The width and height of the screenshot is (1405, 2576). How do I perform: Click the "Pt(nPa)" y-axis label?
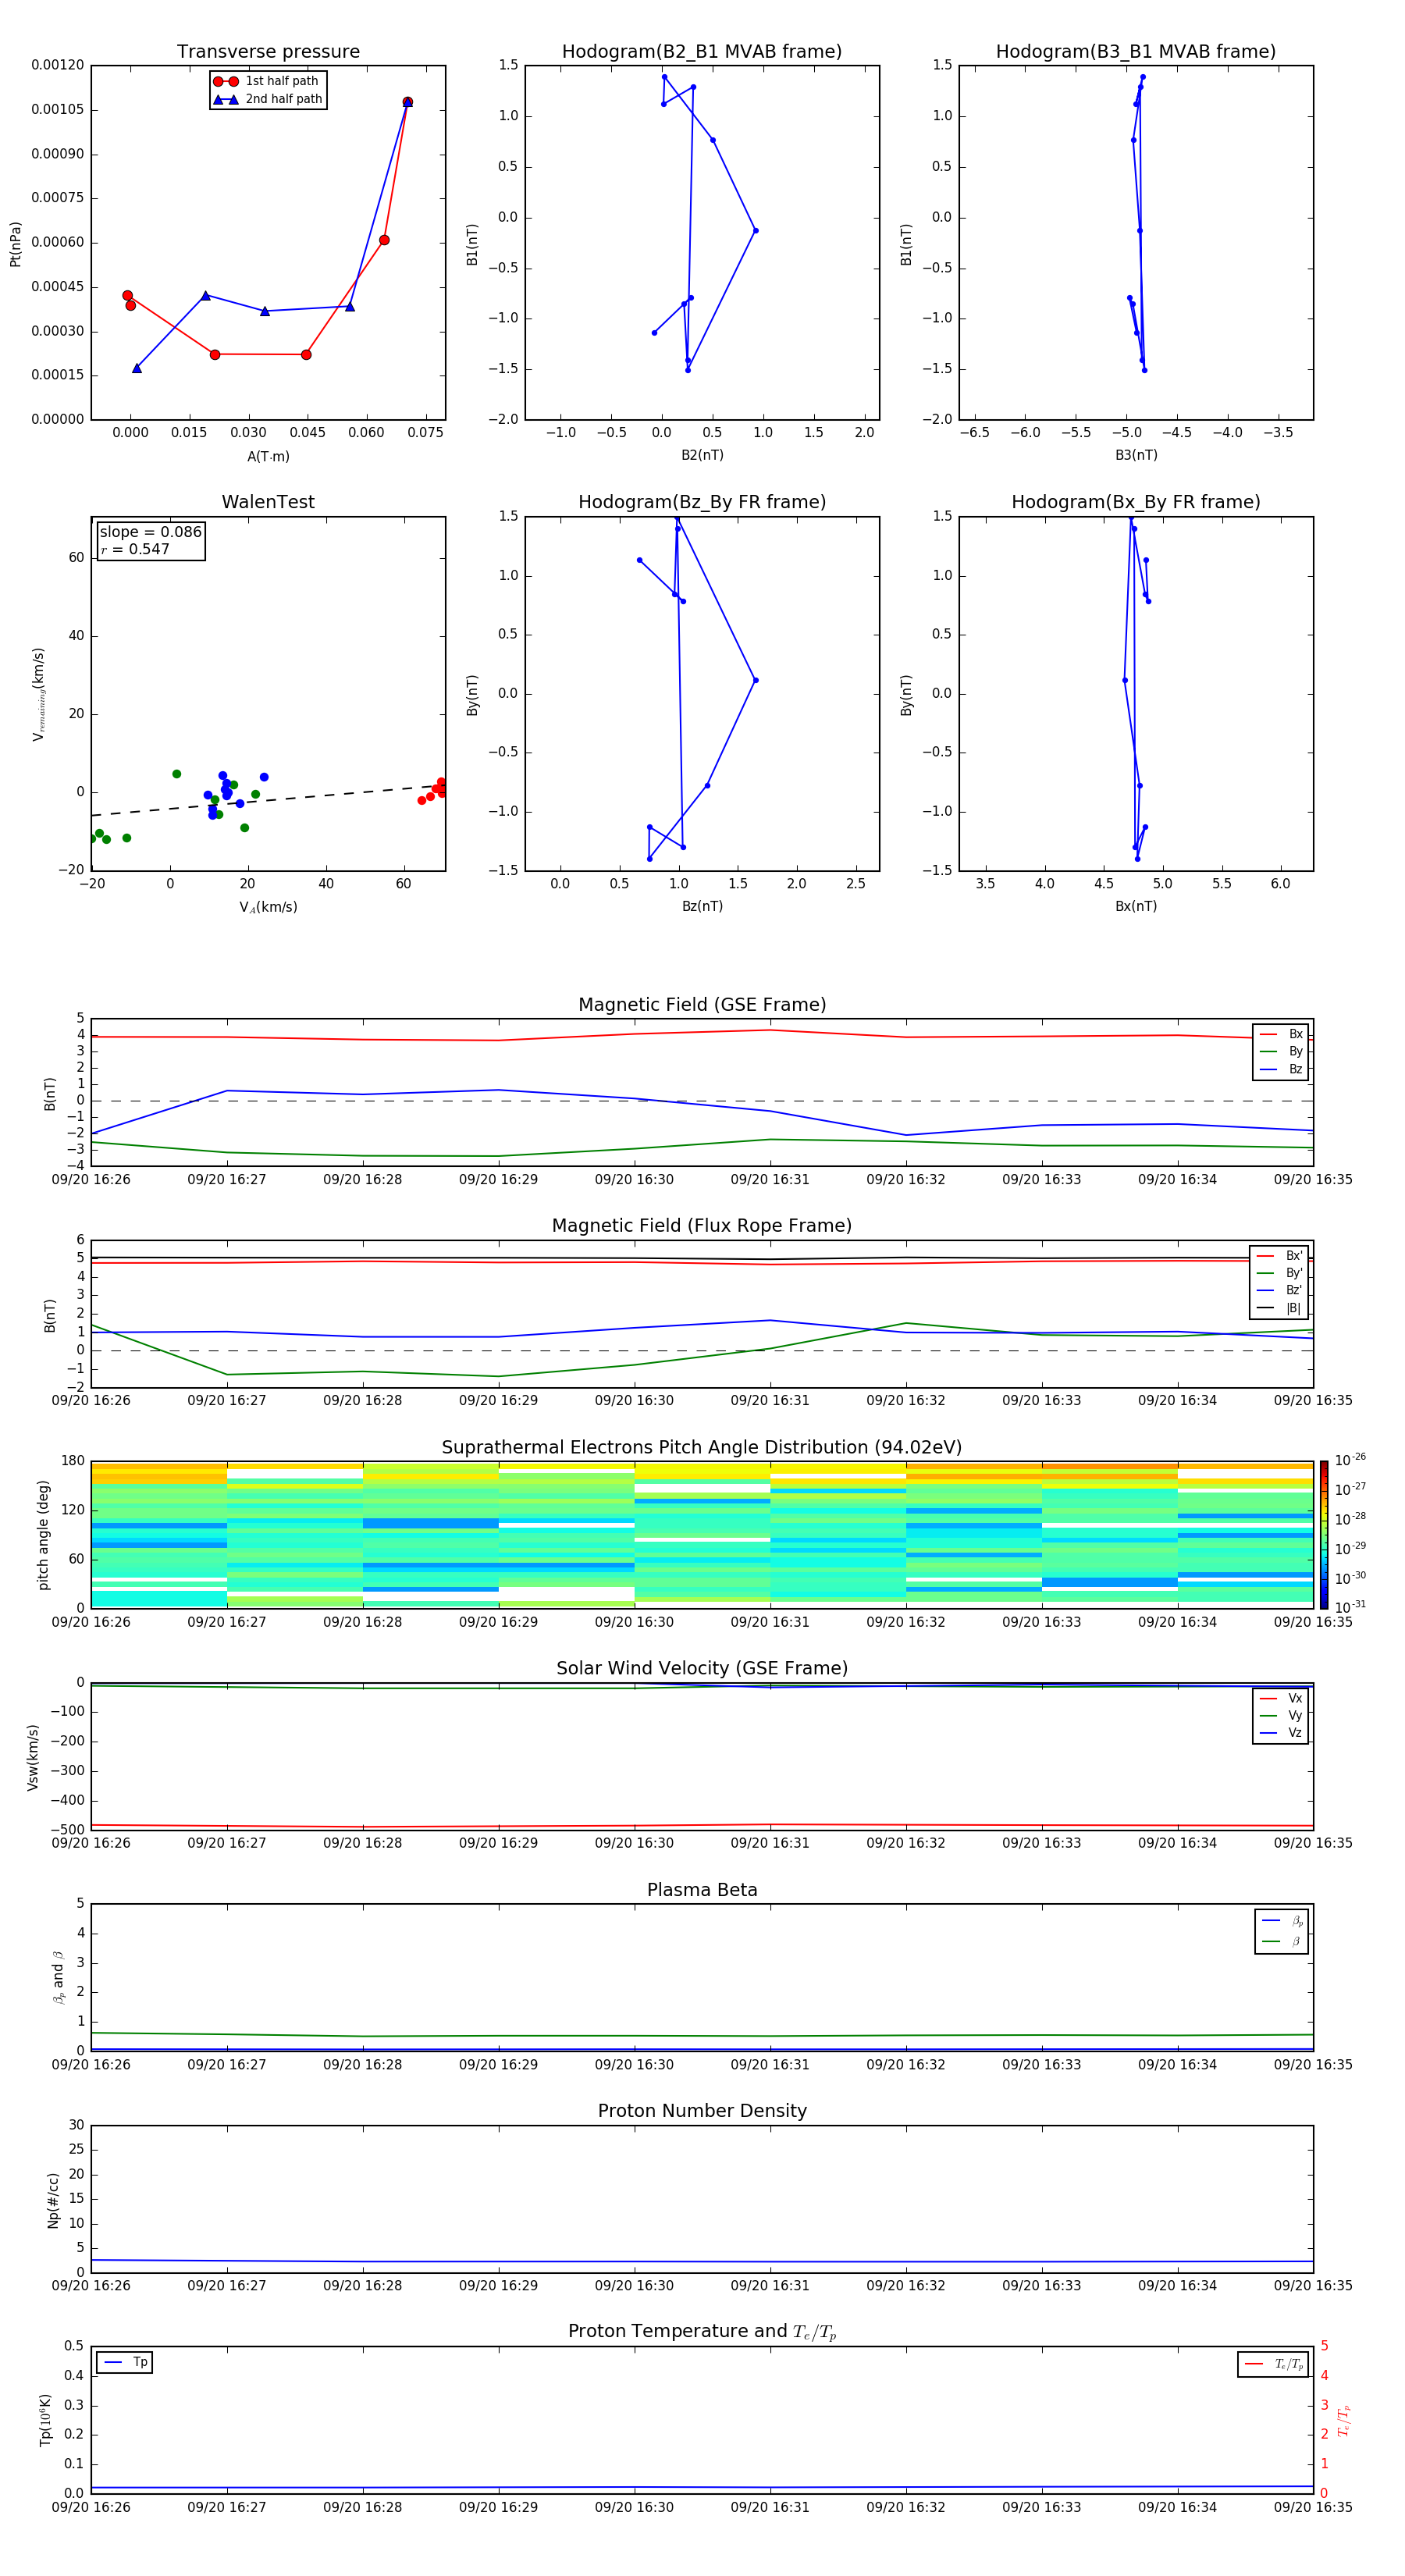click(15, 243)
